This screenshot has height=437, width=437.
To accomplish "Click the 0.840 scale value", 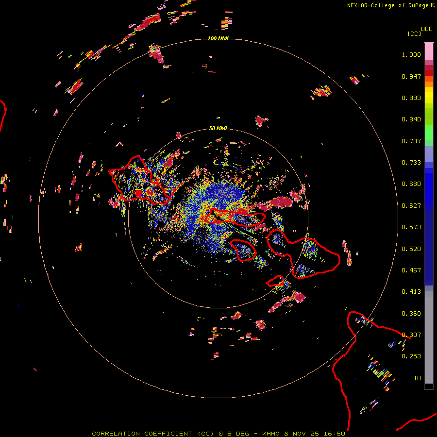I will coord(411,119).
